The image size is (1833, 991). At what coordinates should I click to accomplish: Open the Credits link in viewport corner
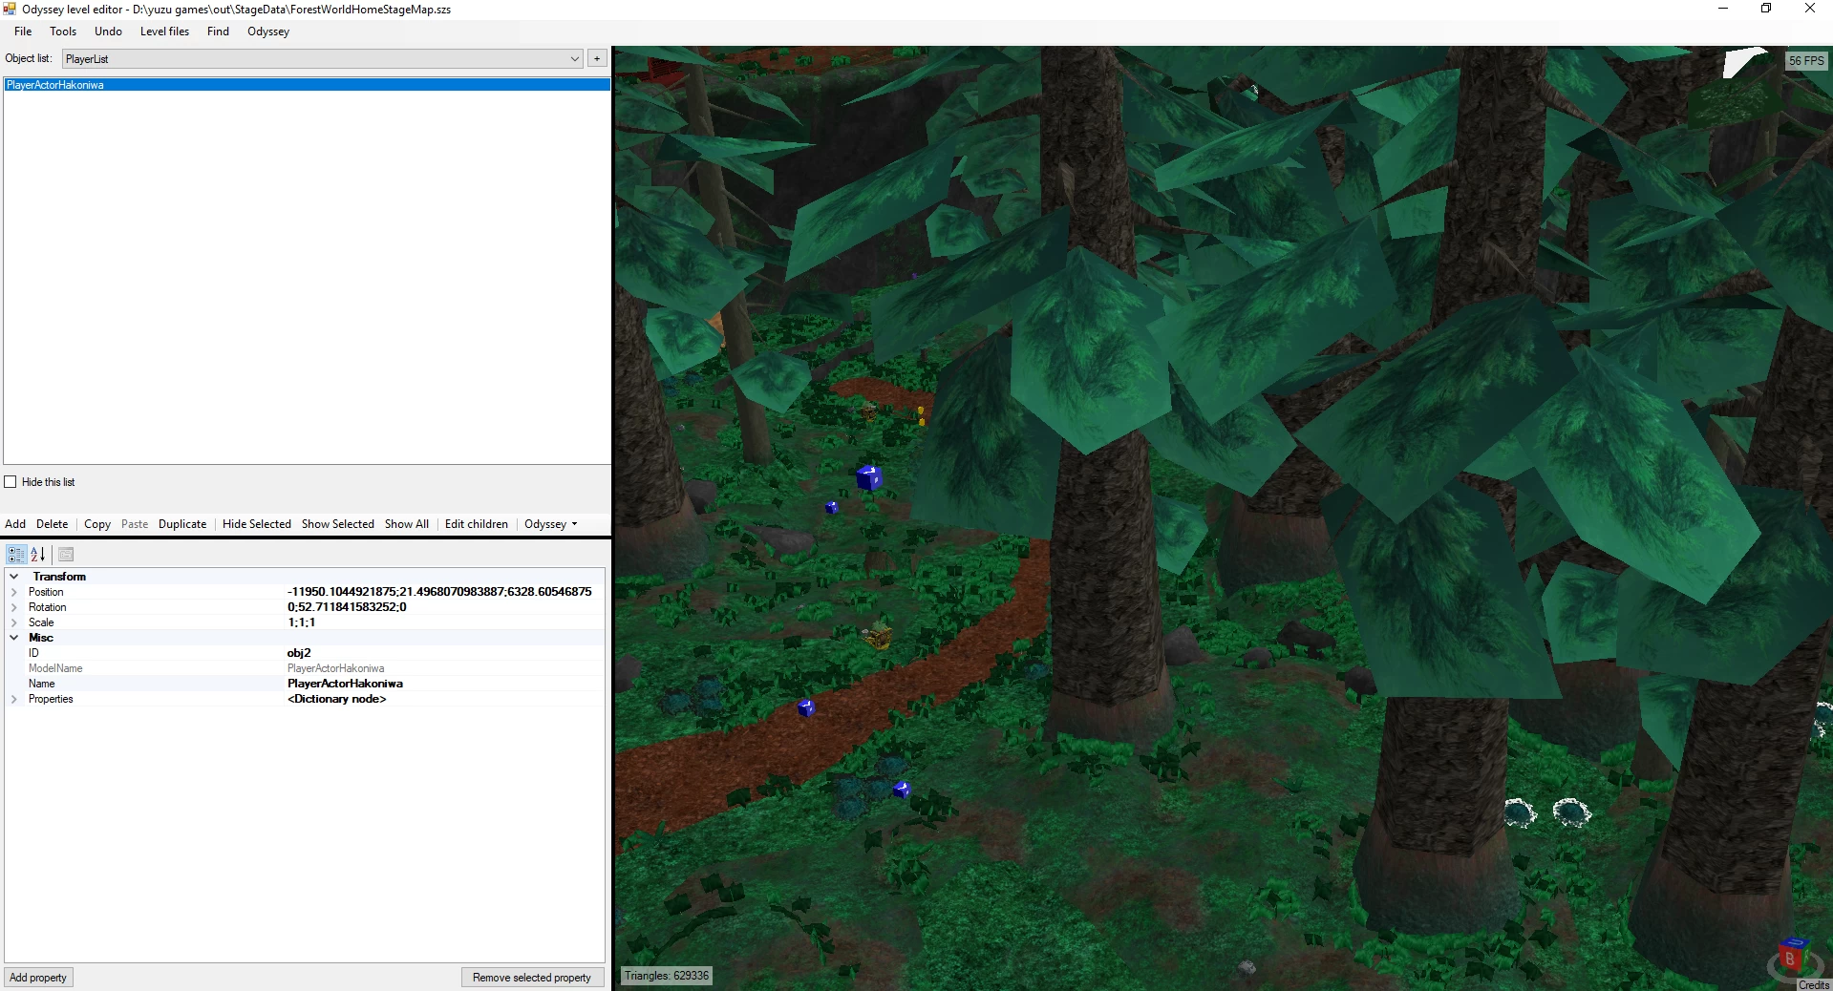pos(1813,984)
